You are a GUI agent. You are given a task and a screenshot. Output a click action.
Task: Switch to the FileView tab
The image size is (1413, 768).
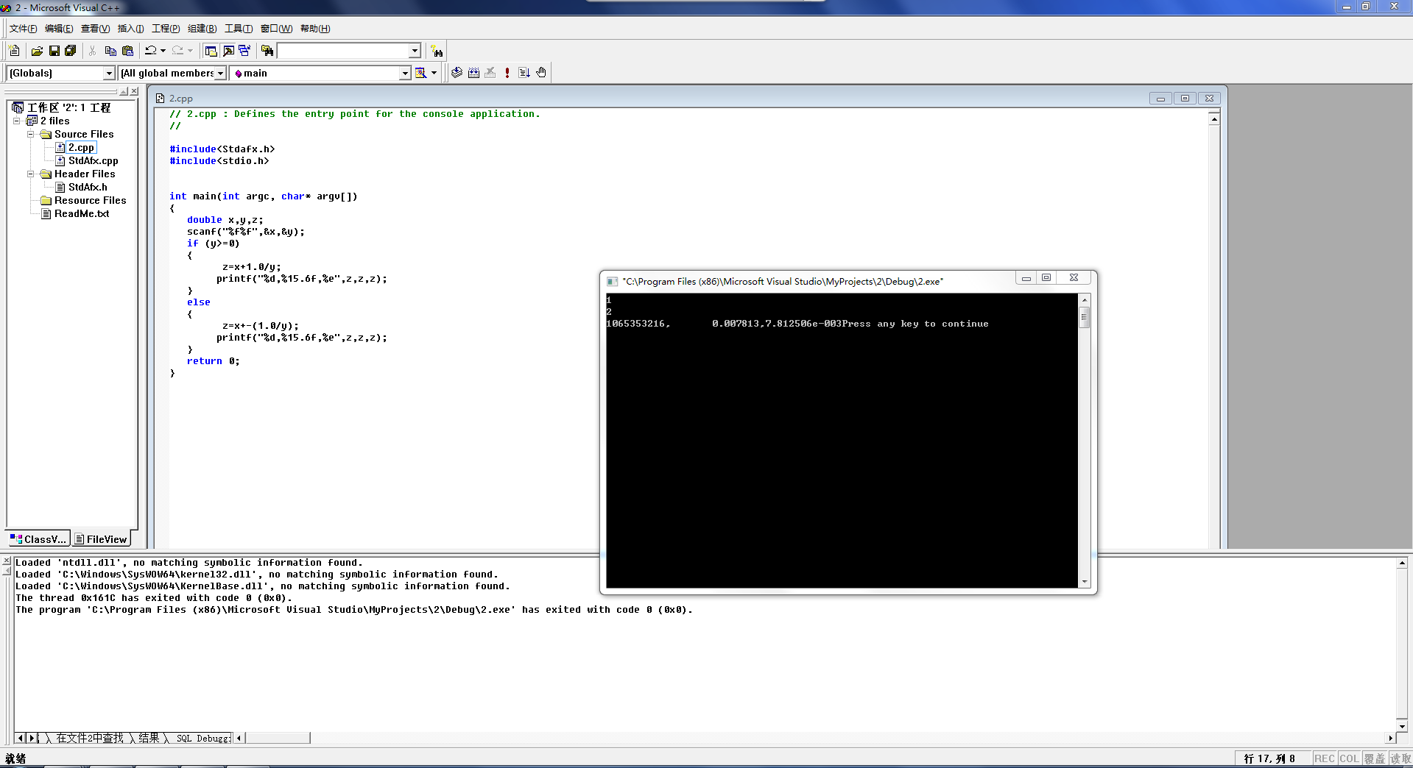(101, 539)
